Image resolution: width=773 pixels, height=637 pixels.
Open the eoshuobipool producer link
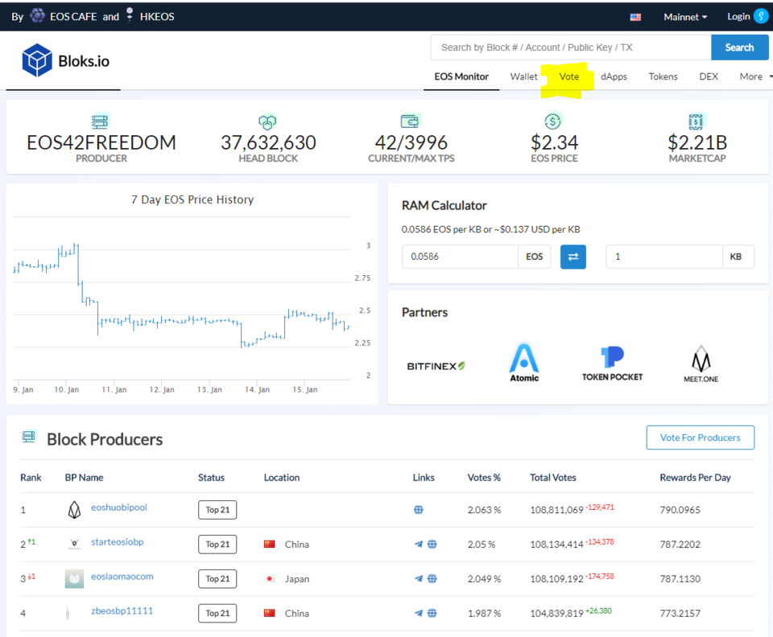[119, 508]
